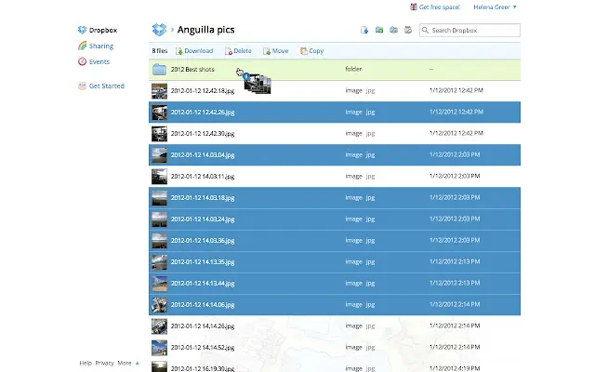Click date 1/12/2012 12:42 PM of 12.42.18.jpg
Screen dimensions: 595x372
pos(456,90)
